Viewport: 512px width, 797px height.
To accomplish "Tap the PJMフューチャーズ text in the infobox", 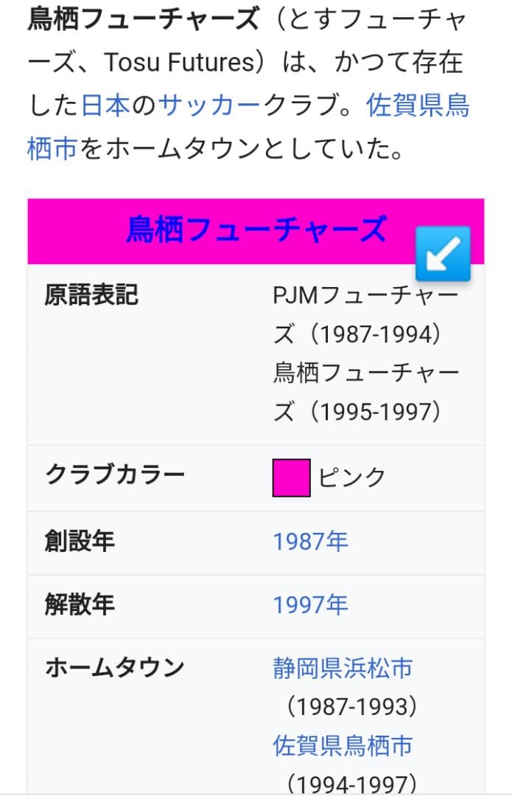I will coord(365,296).
